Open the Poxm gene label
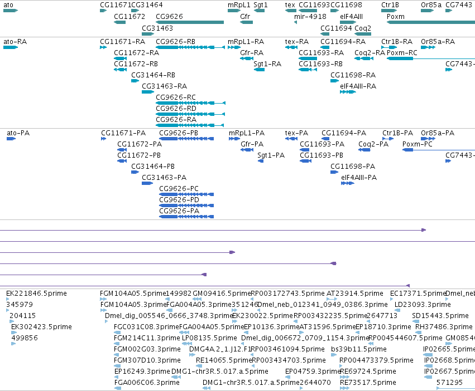Screen dimensions: 475x391 coord(396,16)
